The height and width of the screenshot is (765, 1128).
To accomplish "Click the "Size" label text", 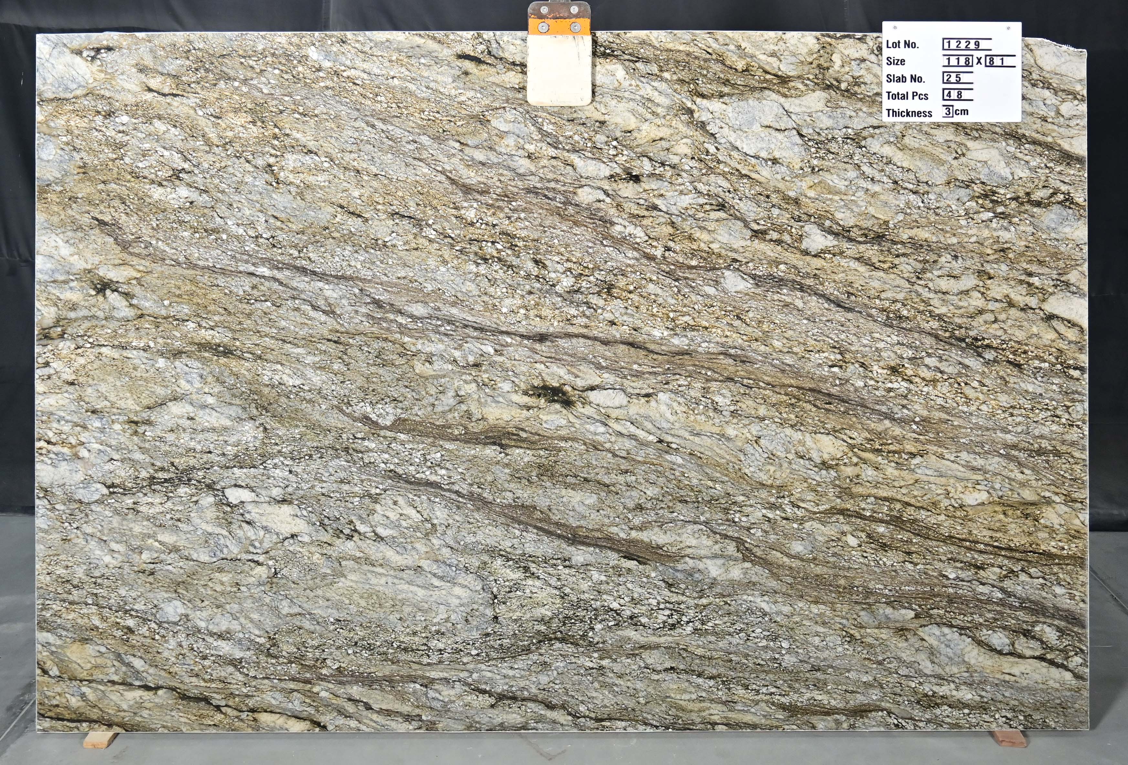I will 895,61.
